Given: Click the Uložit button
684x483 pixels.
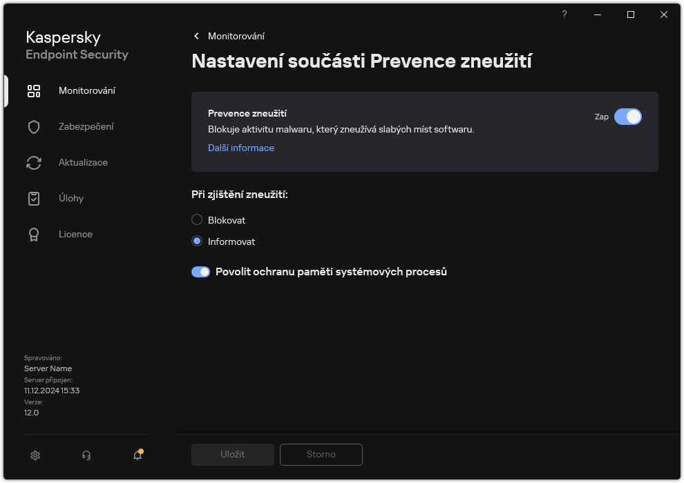Looking at the screenshot, I should pyautogui.click(x=232, y=454).
